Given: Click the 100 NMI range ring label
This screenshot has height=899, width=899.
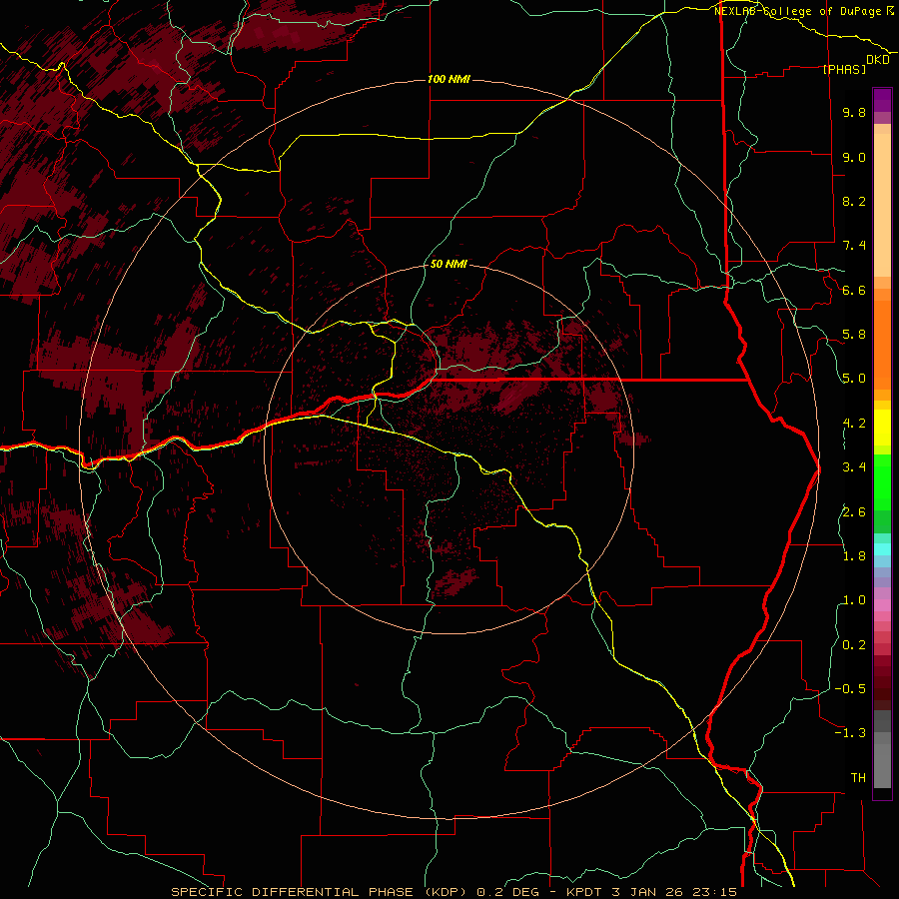Looking at the screenshot, I should coord(449,79).
